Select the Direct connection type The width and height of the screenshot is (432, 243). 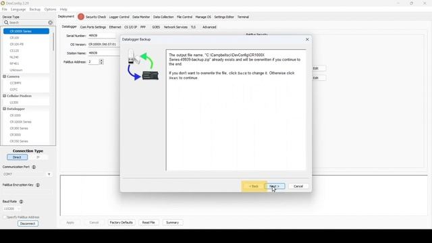17,157
